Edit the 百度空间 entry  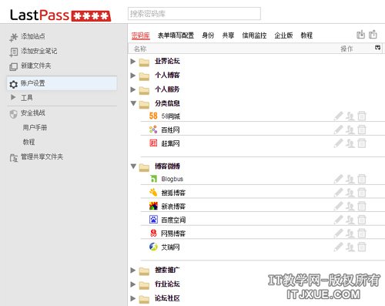pyautogui.click(x=339, y=220)
